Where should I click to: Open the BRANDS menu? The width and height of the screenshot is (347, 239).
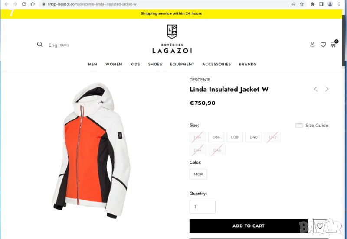click(247, 64)
